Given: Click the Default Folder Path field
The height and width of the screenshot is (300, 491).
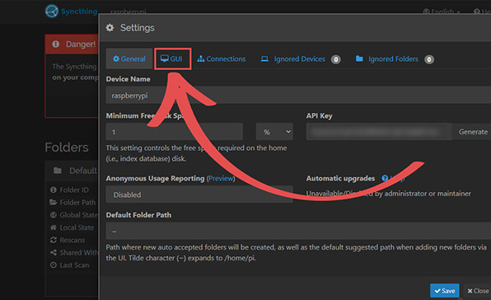Looking at the screenshot, I should coord(298,231).
